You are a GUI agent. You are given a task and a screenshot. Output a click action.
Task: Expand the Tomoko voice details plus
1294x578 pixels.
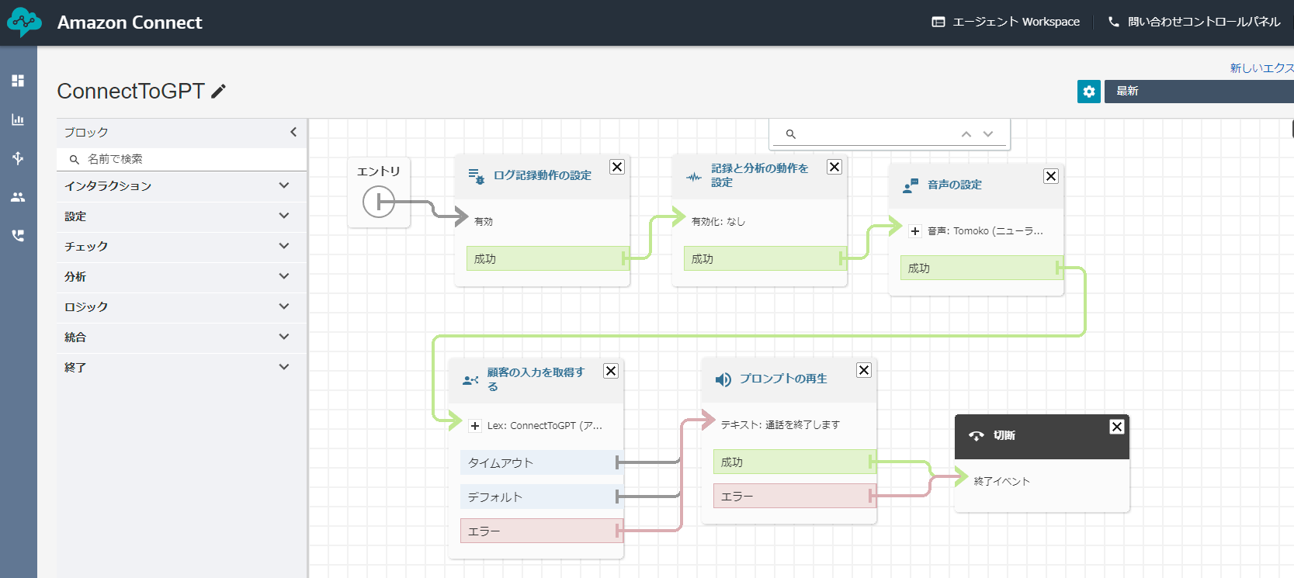tap(915, 231)
